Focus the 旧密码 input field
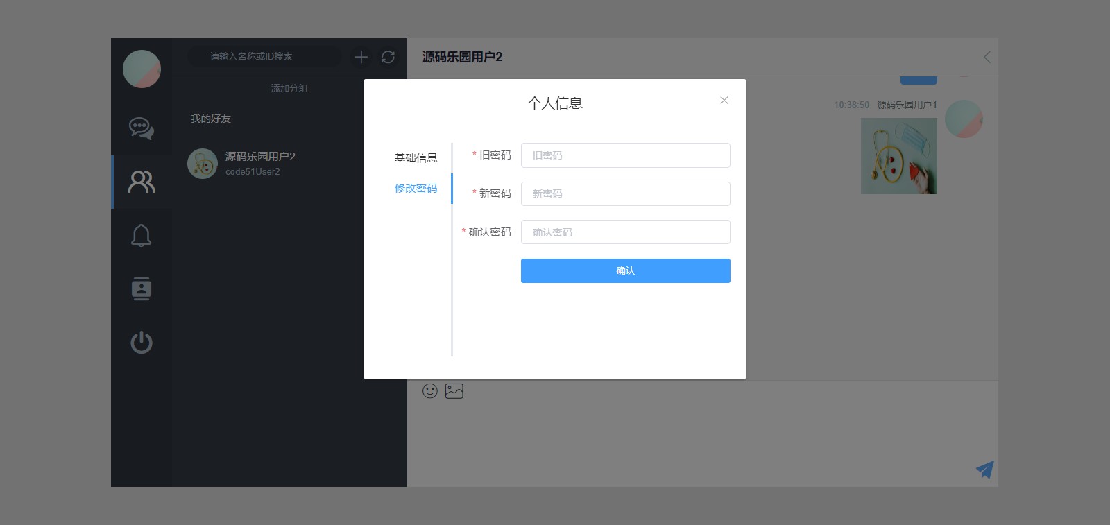The image size is (1110, 525). 625,155
